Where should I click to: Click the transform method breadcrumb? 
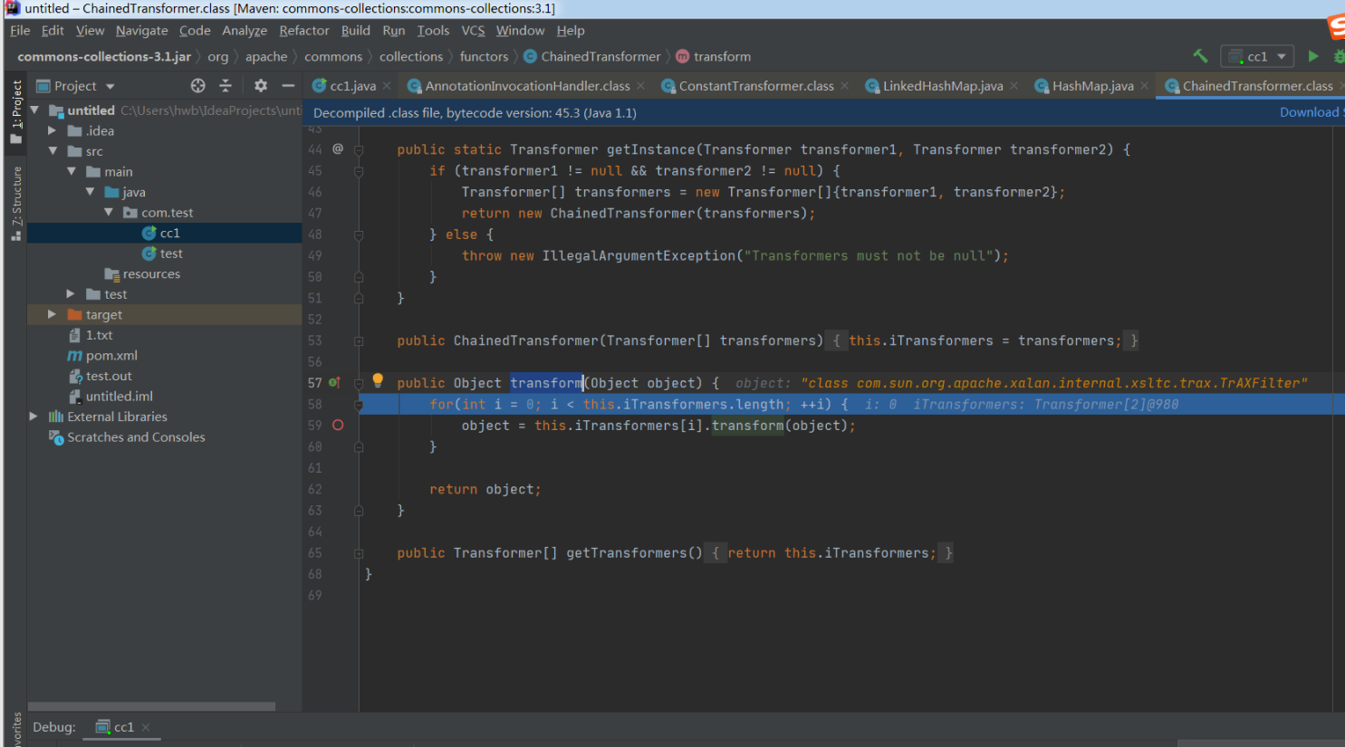[x=714, y=56]
